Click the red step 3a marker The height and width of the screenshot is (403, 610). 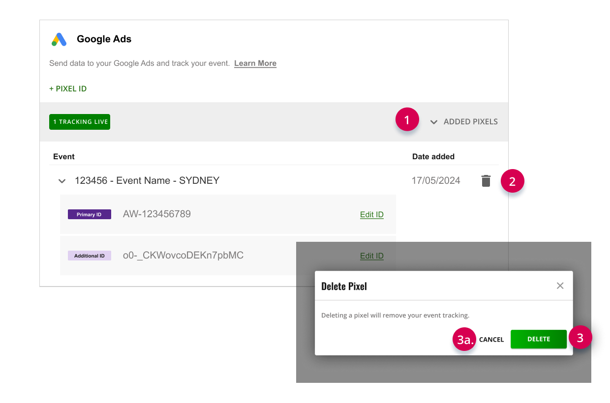[464, 339]
